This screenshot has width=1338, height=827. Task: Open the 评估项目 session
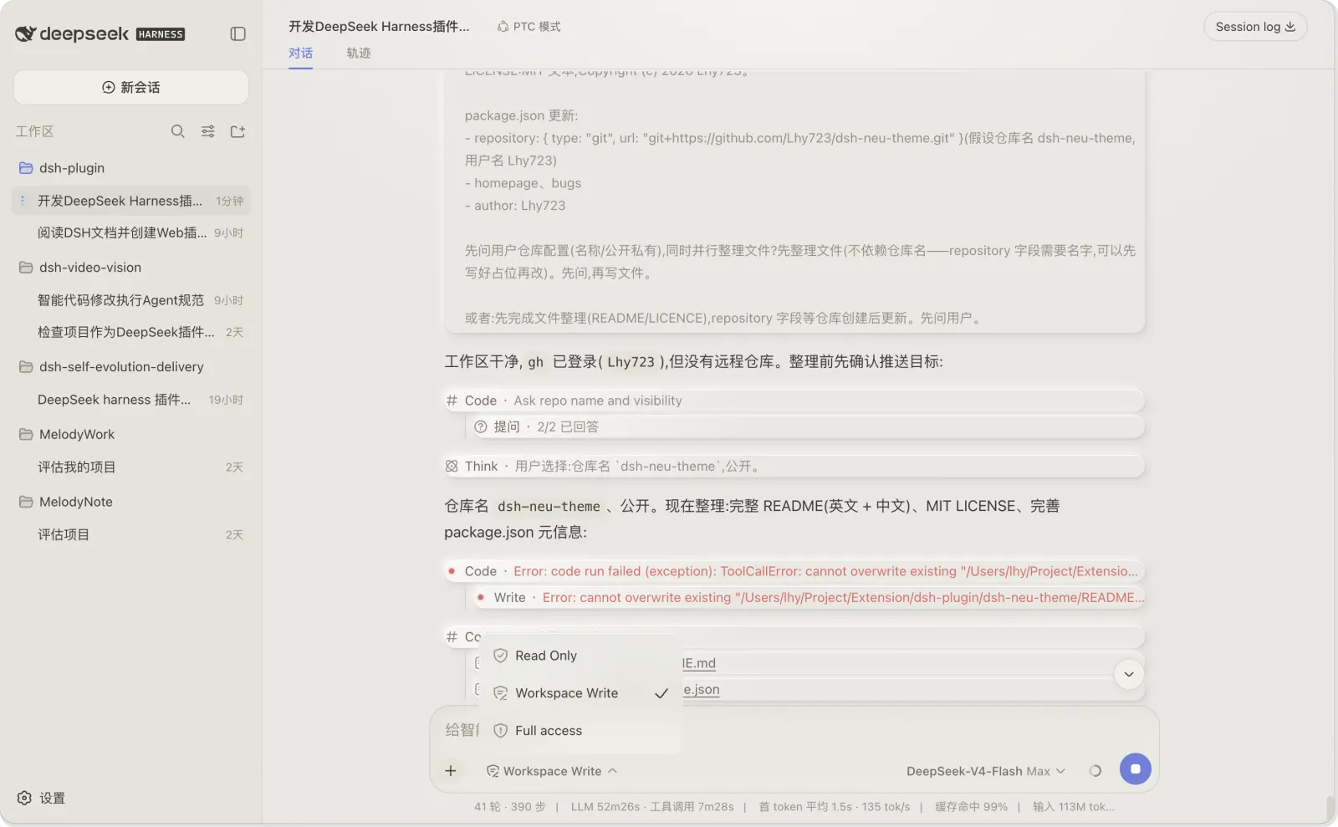pos(131,534)
